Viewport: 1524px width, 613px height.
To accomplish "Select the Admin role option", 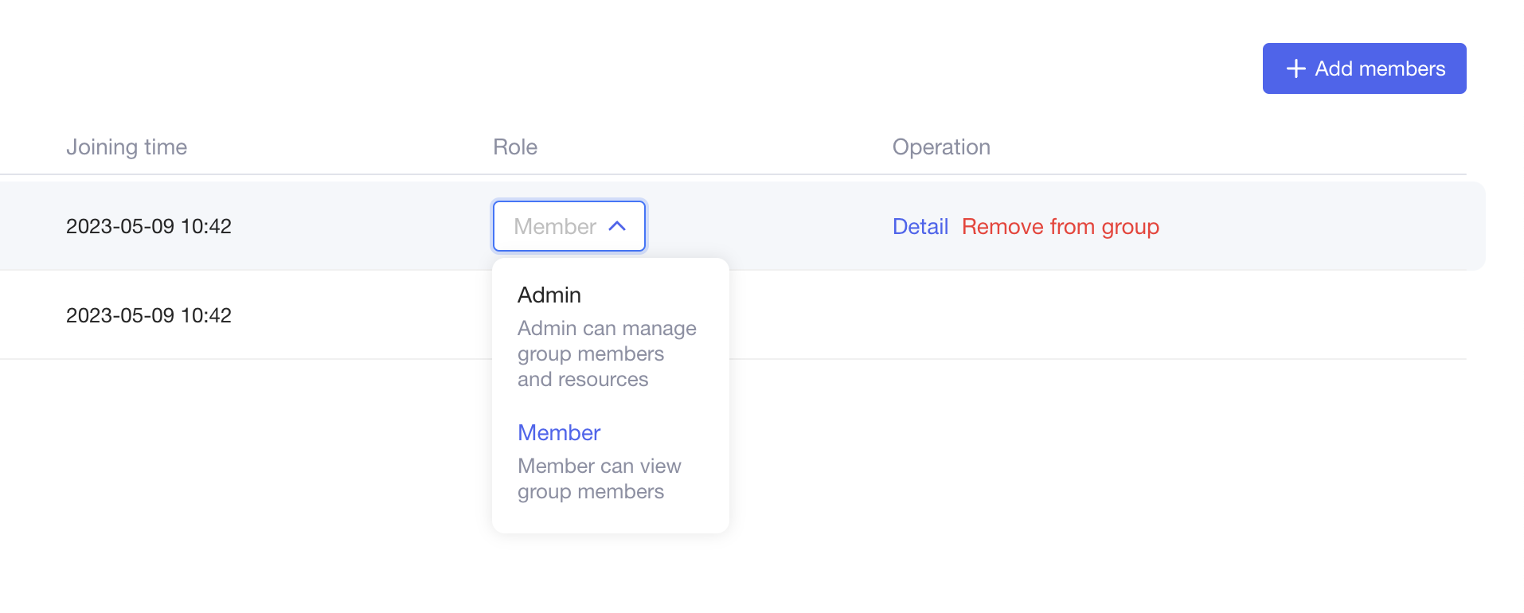I will 549,295.
